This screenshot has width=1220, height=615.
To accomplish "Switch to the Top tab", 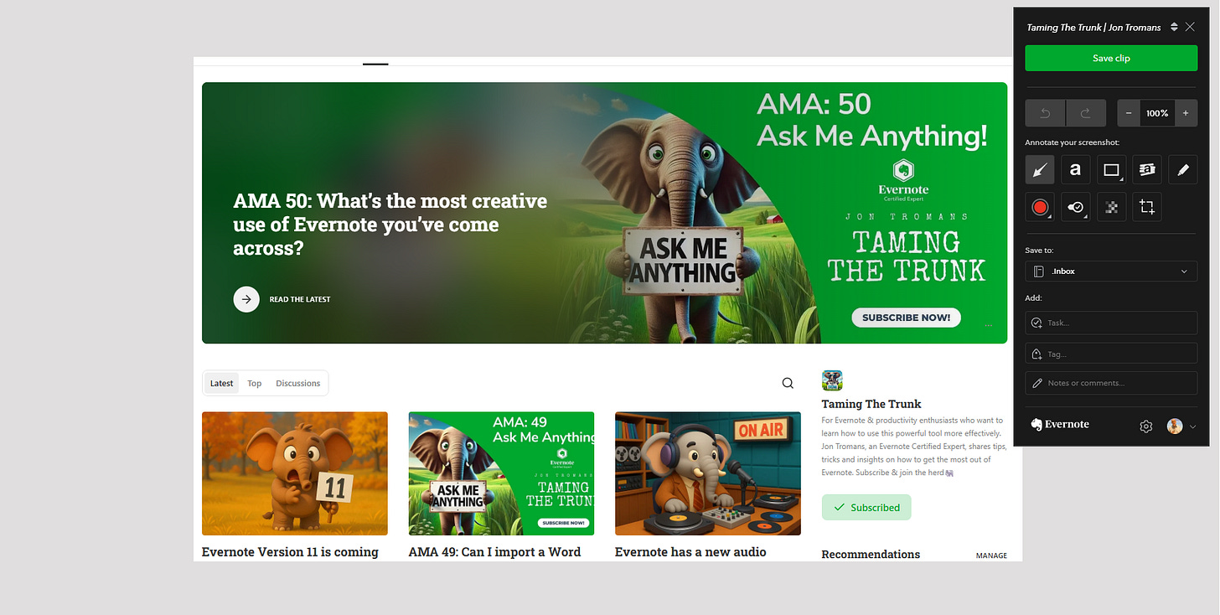I will (x=255, y=383).
